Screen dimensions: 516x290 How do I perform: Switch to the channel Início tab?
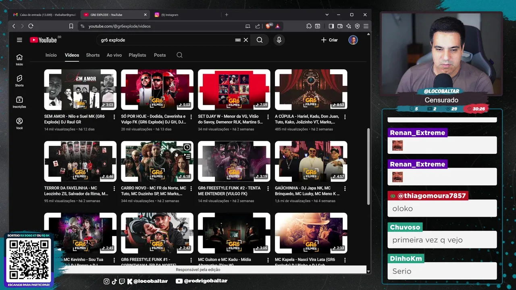click(51, 55)
